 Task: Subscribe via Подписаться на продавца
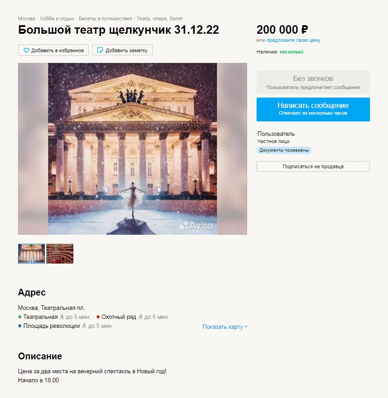pyautogui.click(x=313, y=166)
